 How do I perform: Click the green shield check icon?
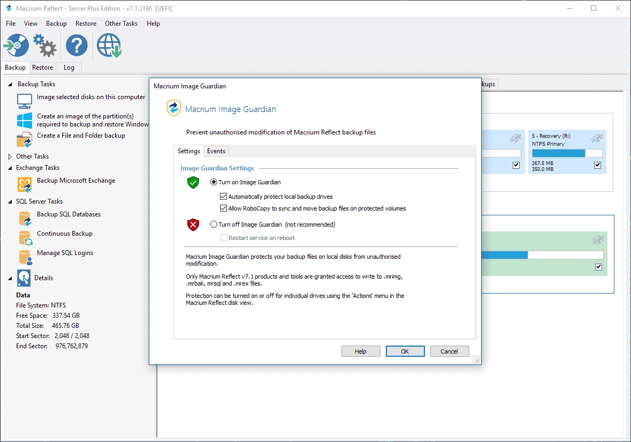pyautogui.click(x=193, y=183)
